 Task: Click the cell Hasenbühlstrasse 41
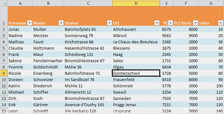88,48
